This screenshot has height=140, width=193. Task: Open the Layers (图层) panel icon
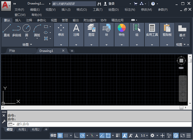point(91,28)
